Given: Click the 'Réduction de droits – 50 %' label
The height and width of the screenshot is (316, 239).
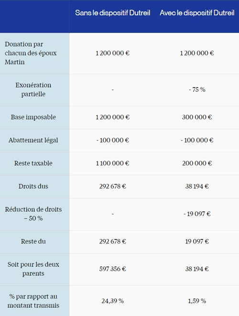Looking at the screenshot, I should [x=33, y=214].
